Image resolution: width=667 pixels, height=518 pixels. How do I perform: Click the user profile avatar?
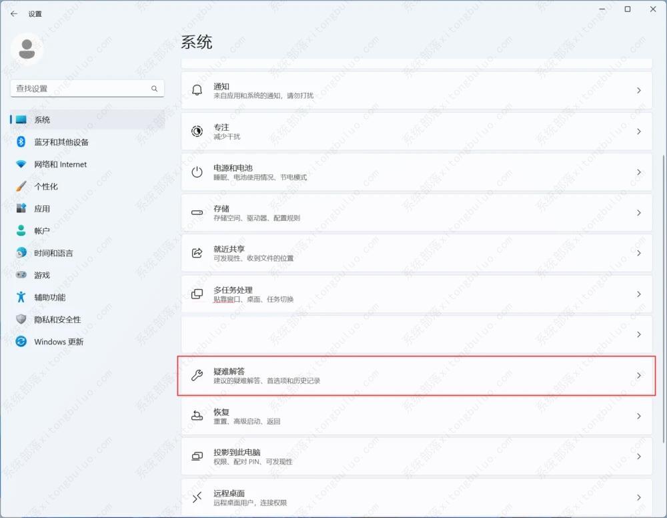(x=27, y=48)
